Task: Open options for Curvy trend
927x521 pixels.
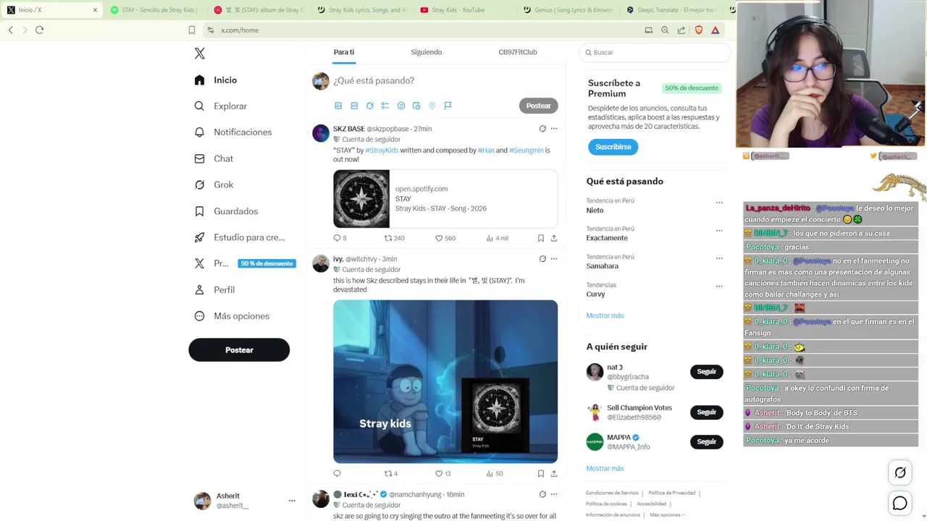Action: (x=719, y=286)
